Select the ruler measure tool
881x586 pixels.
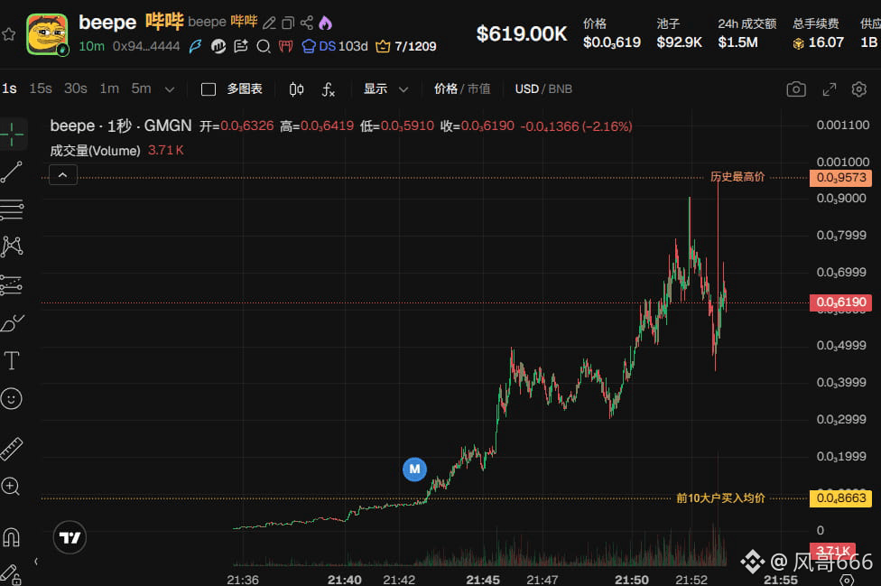(11, 449)
